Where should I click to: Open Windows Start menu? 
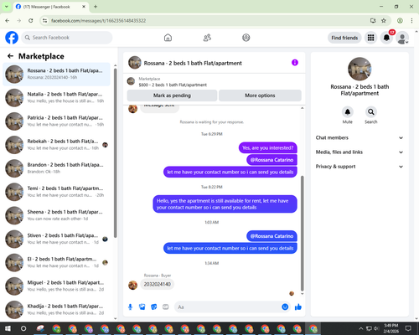coord(8,328)
